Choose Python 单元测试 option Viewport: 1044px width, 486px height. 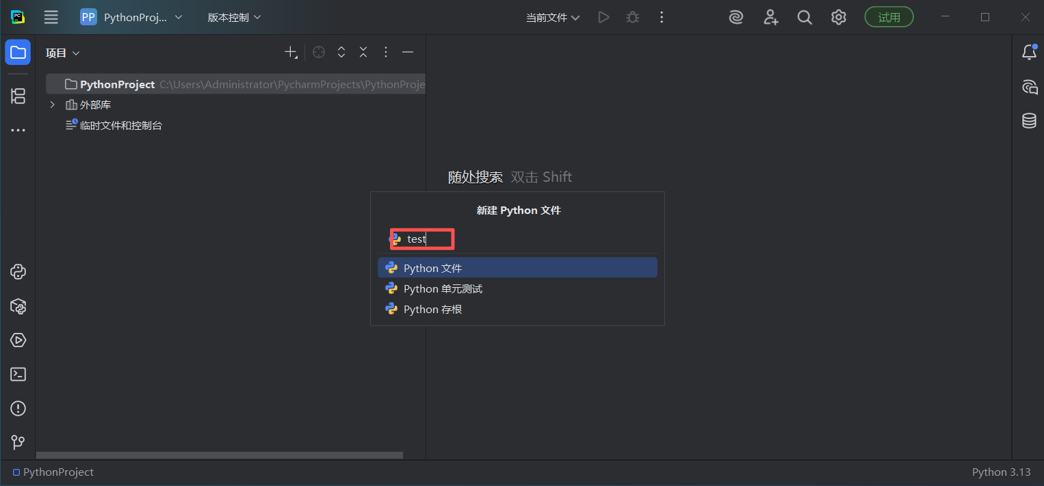point(517,288)
